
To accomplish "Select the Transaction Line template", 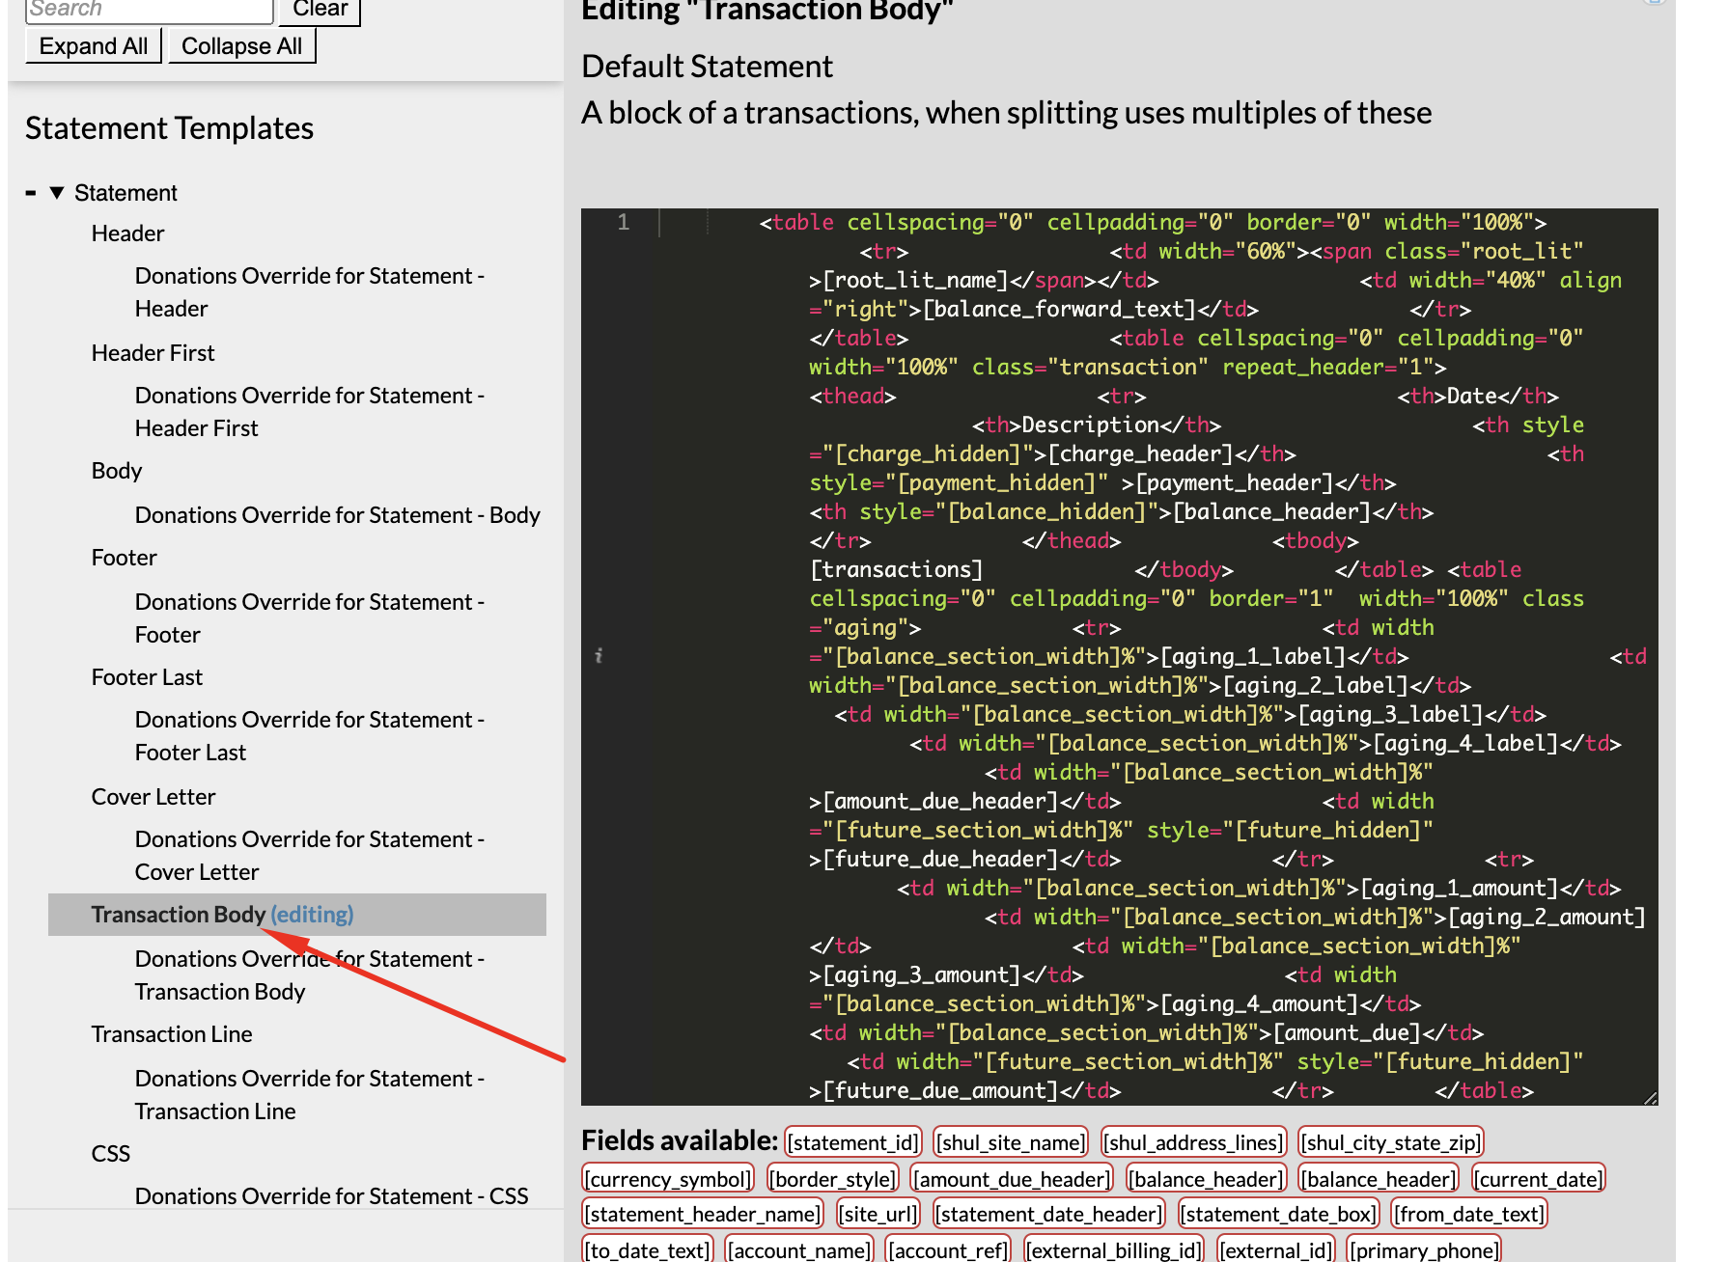I will (x=172, y=1034).
